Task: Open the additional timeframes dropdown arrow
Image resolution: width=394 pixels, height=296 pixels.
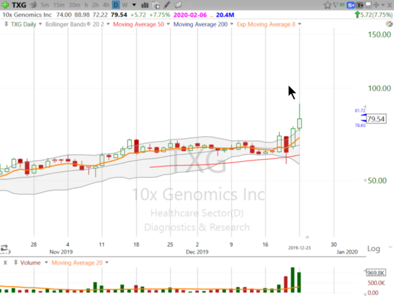Action: click(134, 5)
